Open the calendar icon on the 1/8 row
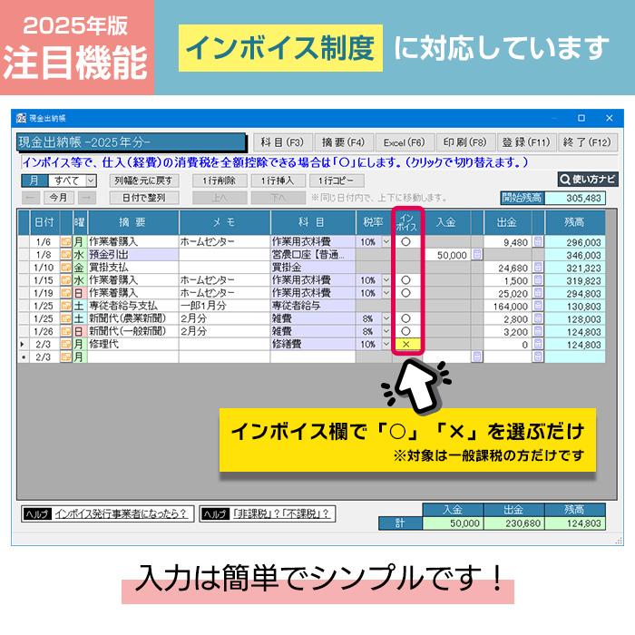 click(65, 255)
